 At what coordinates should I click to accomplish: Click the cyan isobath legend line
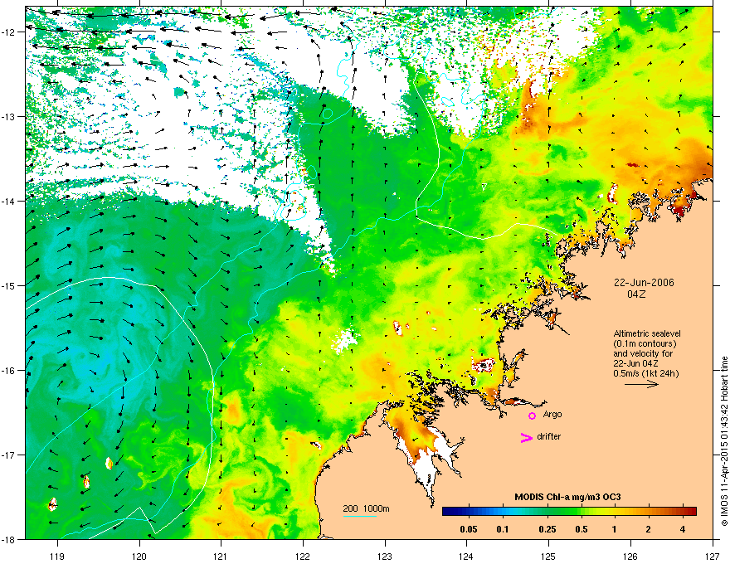point(360,517)
